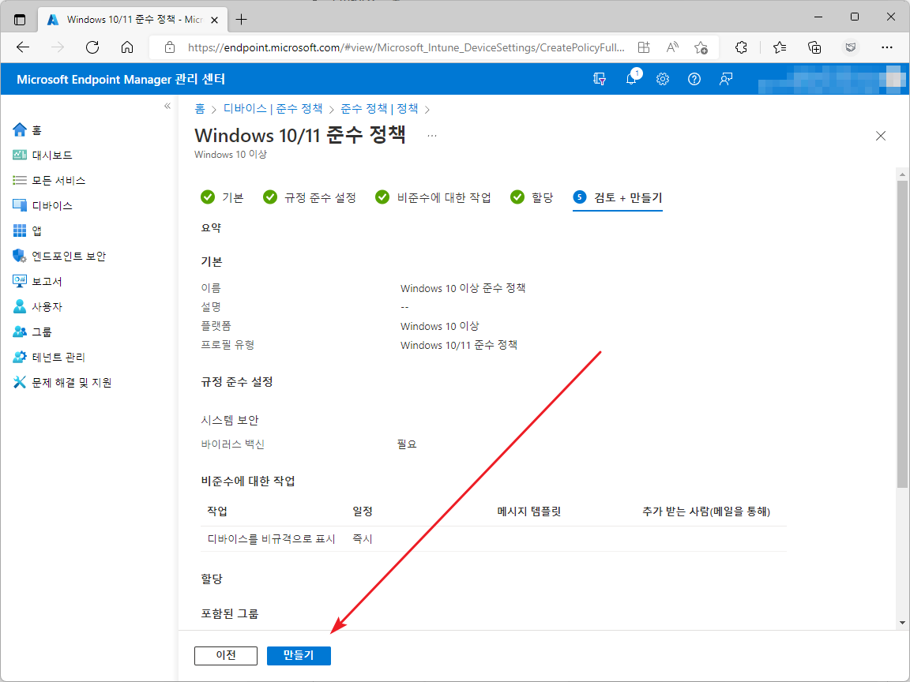Screen dimensions: 910x682
Task: Open 대시보드 dashboard in the sidebar
Action: point(43,155)
